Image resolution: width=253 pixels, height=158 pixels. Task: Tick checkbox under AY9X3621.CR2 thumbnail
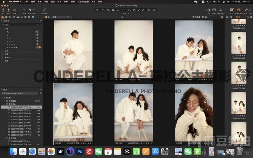tap(233, 26)
